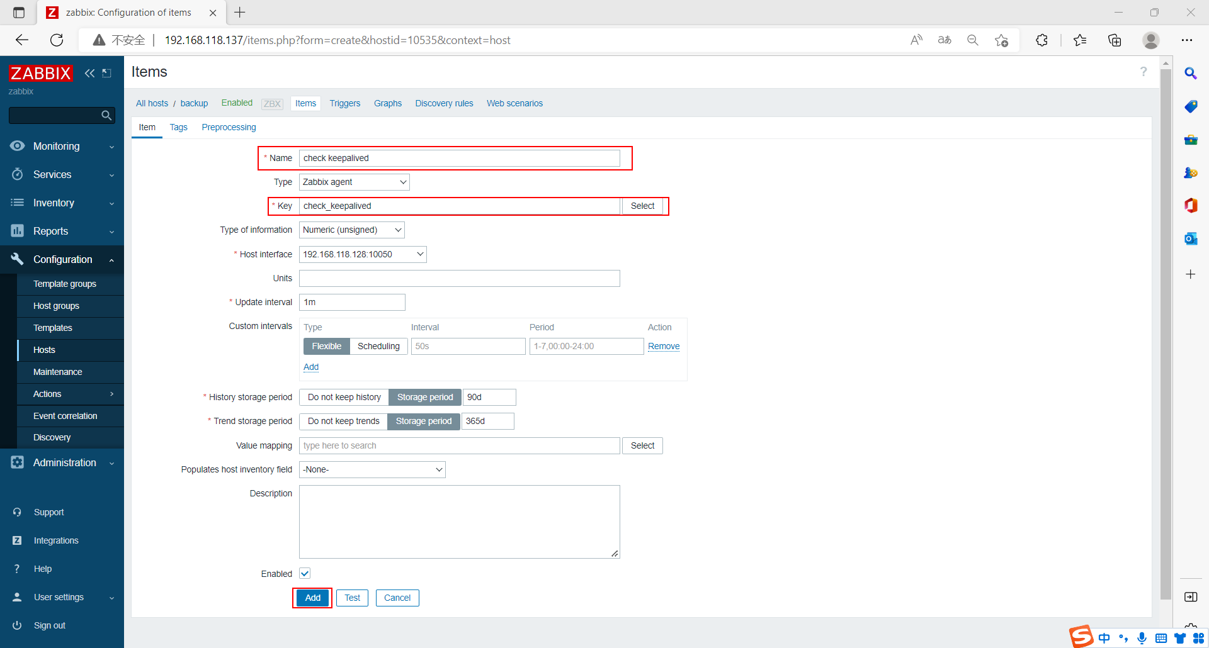Open Office icon in Edge sidebar

pos(1190,205)
